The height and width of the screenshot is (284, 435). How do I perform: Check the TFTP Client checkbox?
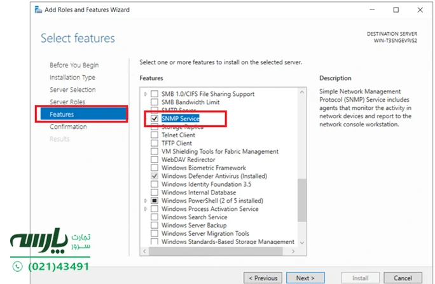coord(155,143)
